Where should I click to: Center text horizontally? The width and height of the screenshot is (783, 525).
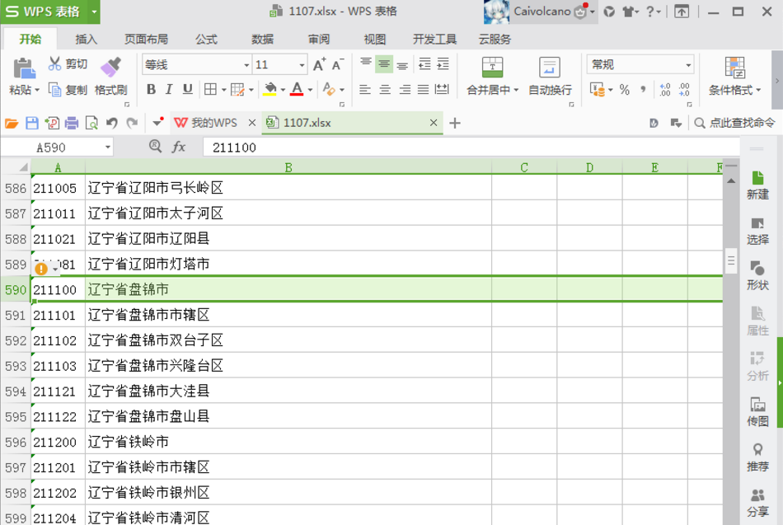coord(385,89)
